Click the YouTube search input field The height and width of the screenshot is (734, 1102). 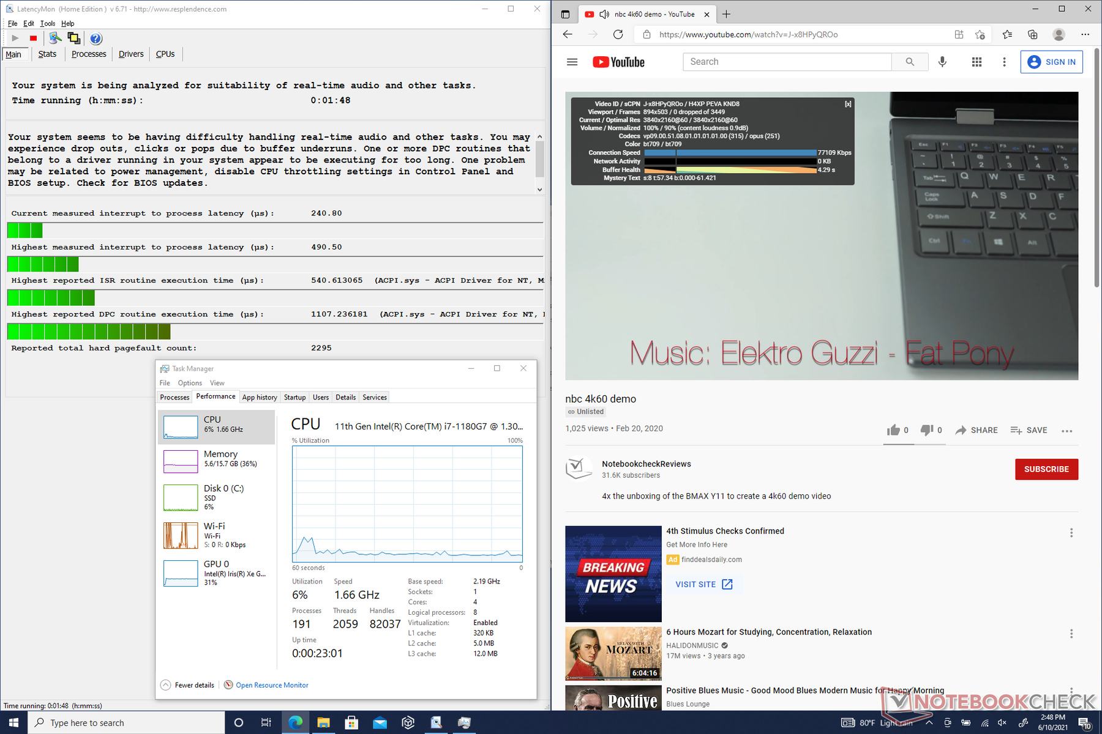pyautogui.click(x=787, y=62)
